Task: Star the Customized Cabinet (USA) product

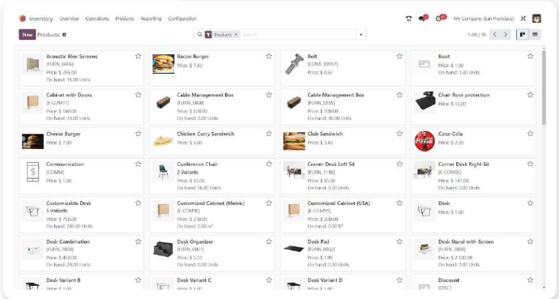Action: point(399,203)
